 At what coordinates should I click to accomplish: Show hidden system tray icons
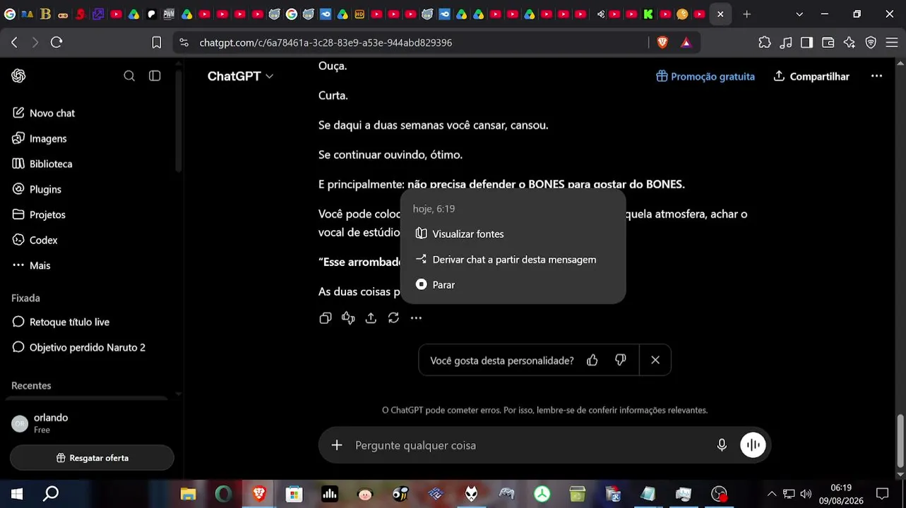coord(771,494)
